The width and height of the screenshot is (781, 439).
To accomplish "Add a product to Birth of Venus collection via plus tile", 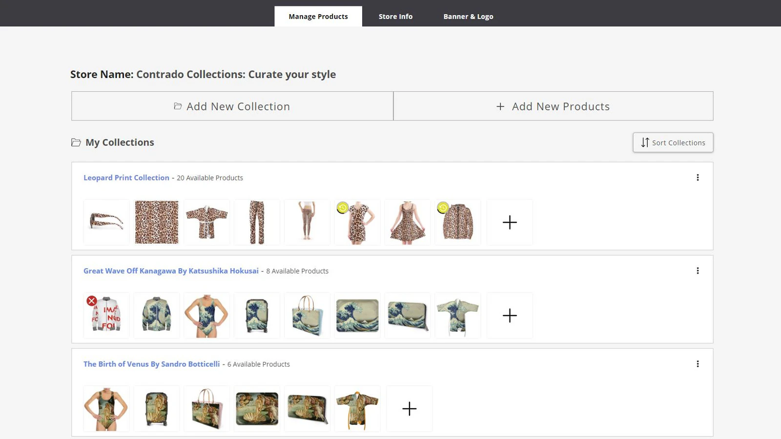I will 409,409.
